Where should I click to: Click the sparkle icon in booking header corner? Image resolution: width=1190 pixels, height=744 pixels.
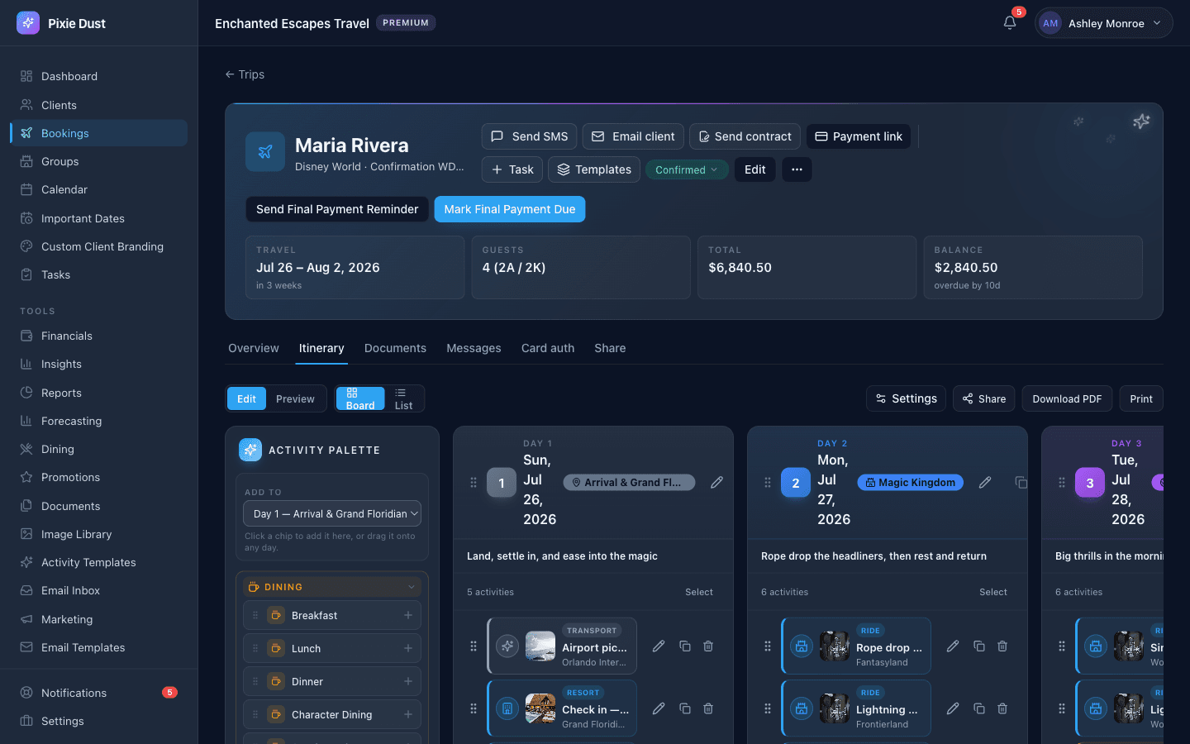tap(1141, 122)
